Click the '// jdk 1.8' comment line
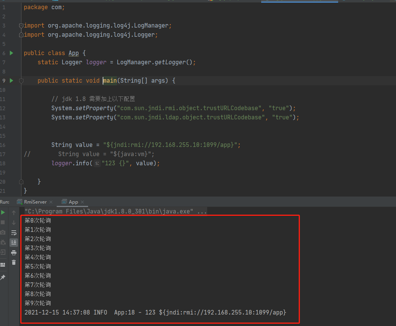 (x=93, y=99)
